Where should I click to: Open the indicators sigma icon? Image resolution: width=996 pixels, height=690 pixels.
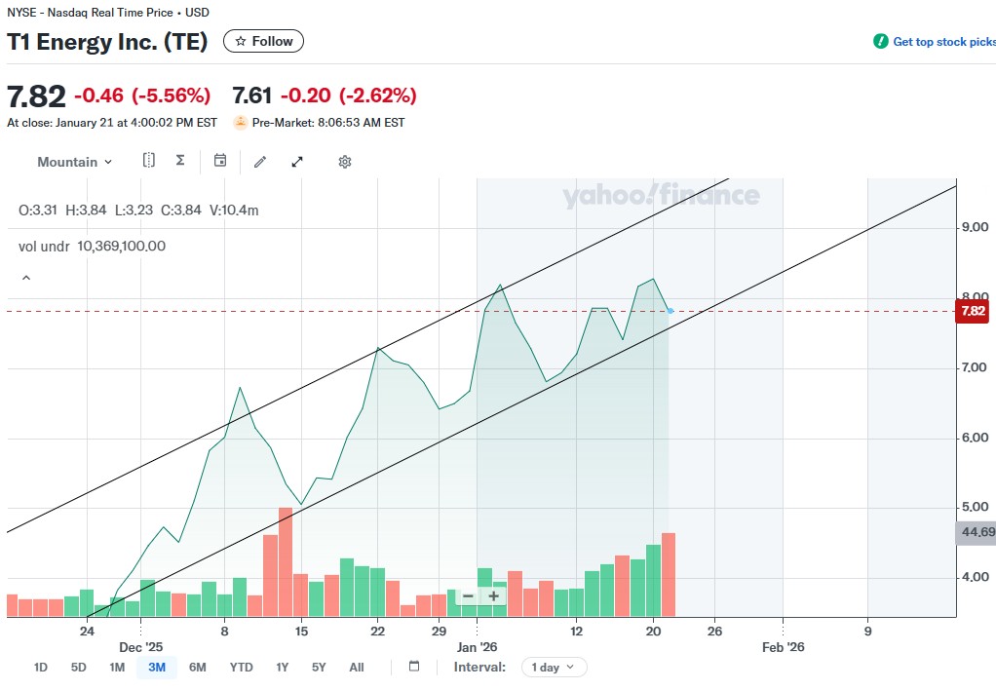[180, 161]
